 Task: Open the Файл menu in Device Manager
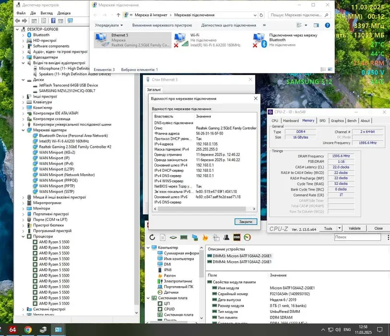pos(21,13)
